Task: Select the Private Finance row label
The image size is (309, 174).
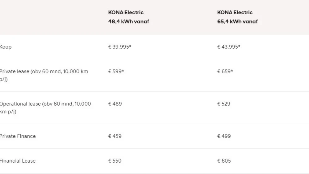Action: tap(18, 136)
